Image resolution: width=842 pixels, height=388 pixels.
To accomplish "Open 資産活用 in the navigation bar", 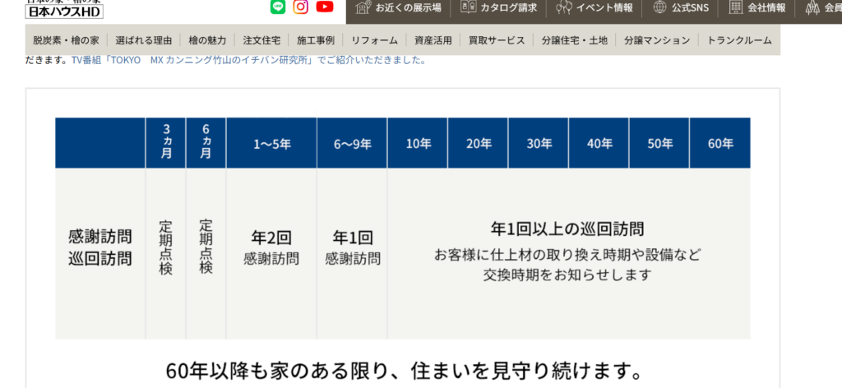I will (x=433, y=39).
